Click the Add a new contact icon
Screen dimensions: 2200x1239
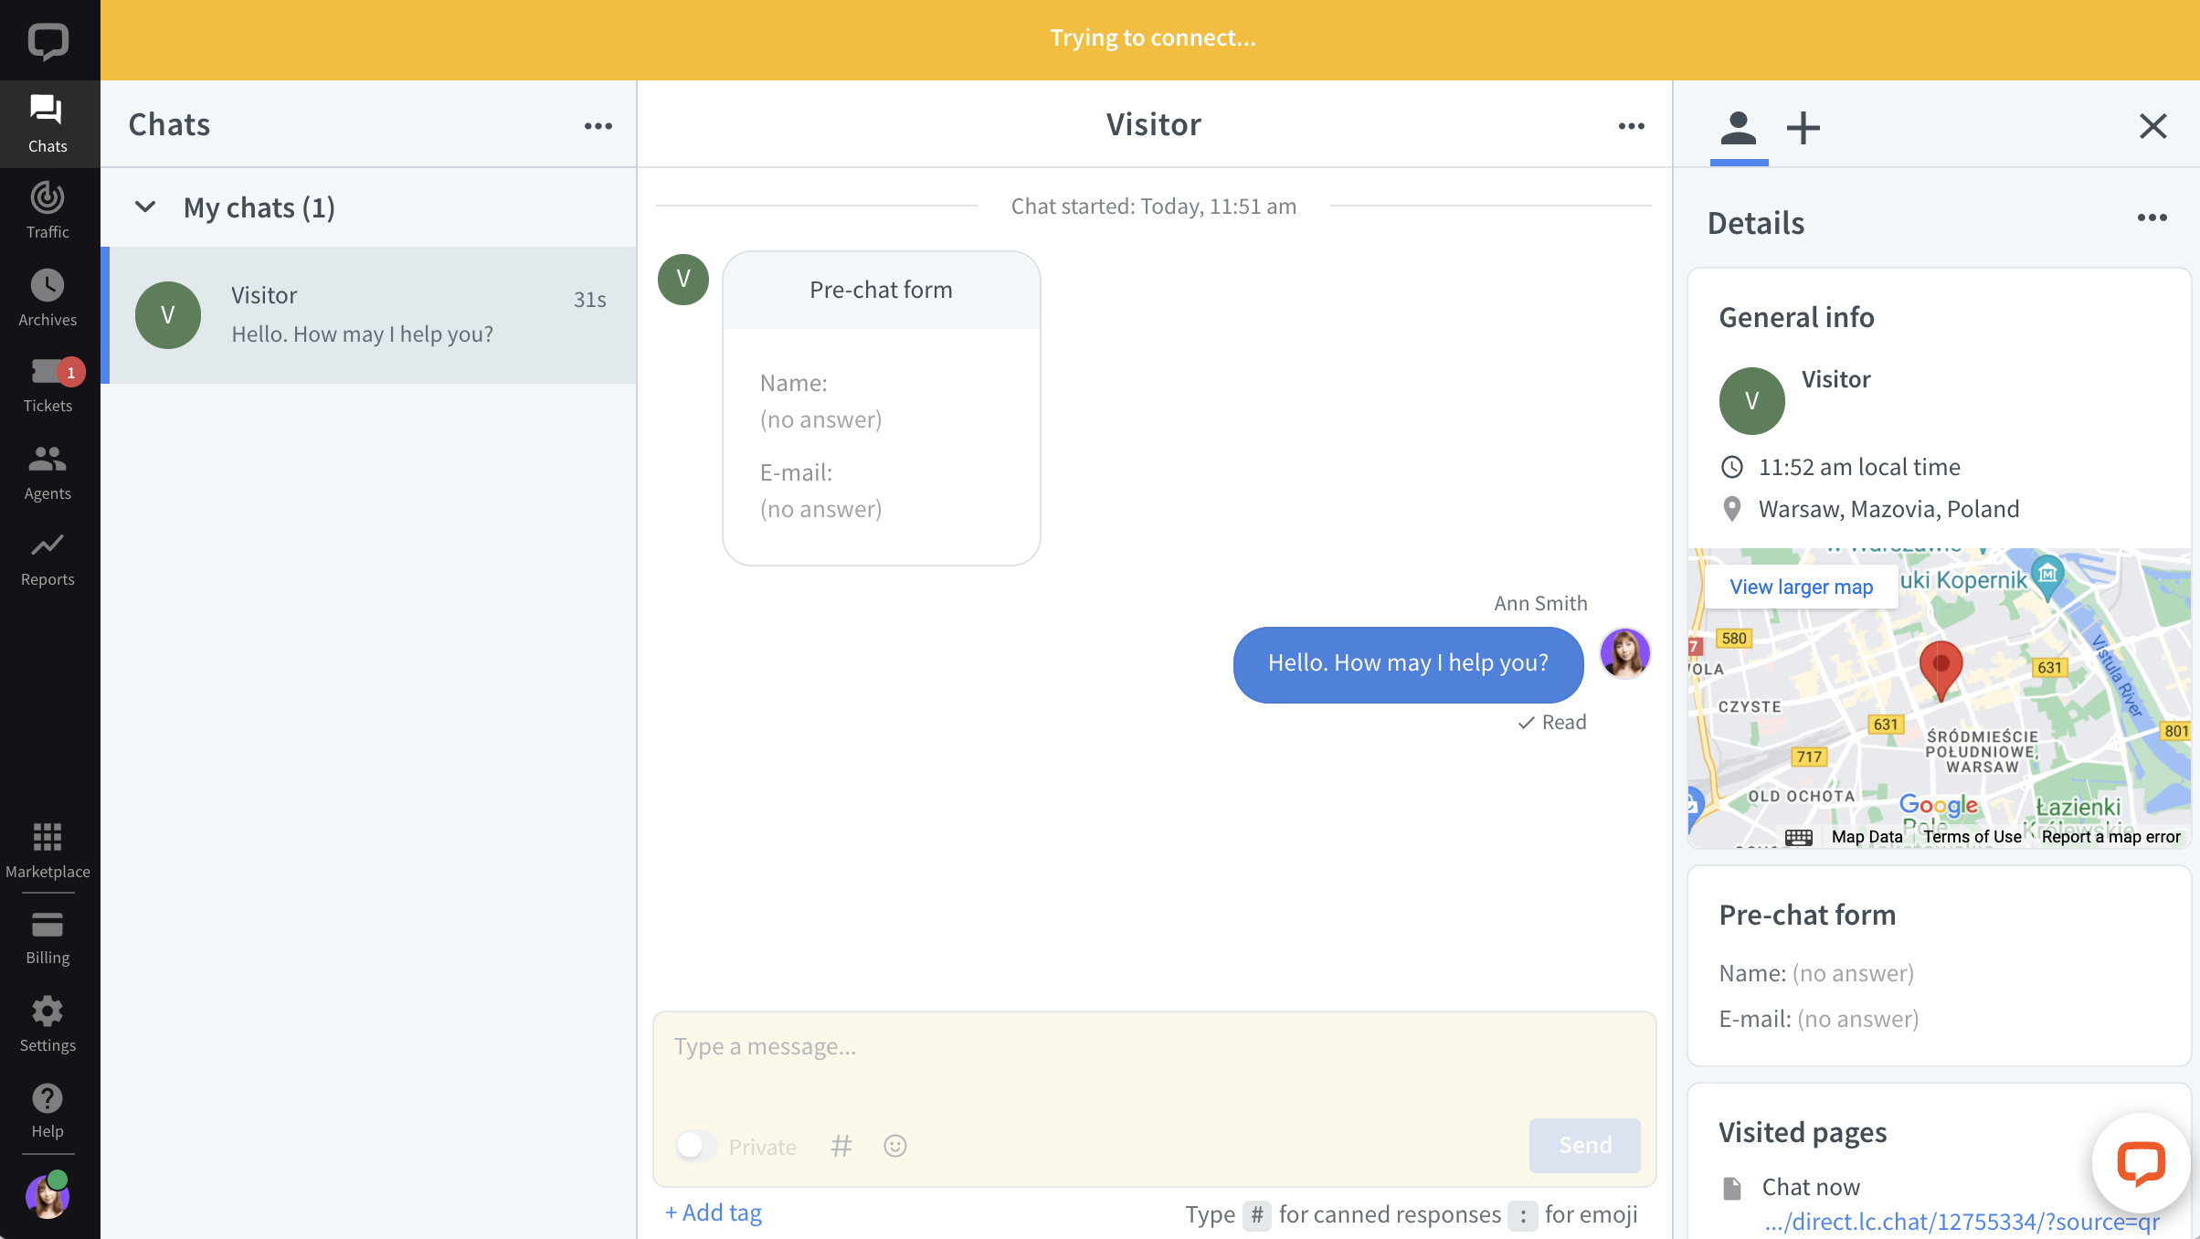tap(1804, 127)
